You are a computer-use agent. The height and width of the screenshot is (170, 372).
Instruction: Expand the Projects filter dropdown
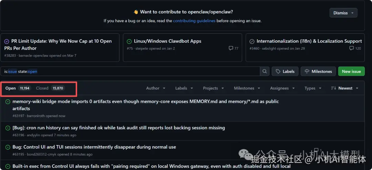pyautogui.click(x=213, y=88)
